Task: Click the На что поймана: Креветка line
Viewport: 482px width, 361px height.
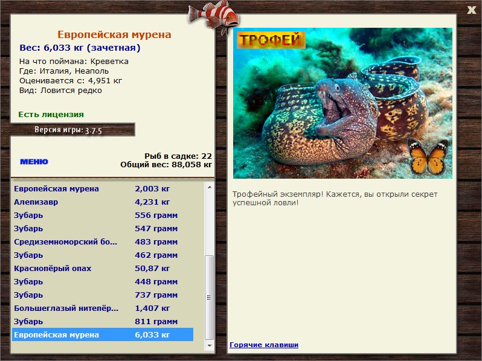Action: 74,62
